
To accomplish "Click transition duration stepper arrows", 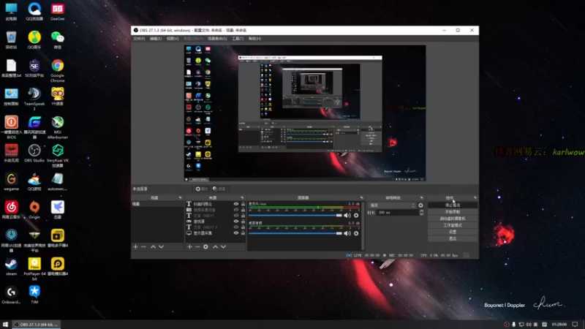I will tap(422, 212).
